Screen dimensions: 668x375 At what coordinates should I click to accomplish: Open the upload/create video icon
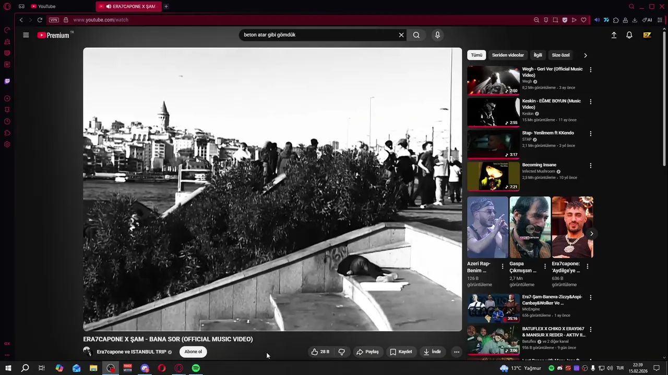[614, 35]
